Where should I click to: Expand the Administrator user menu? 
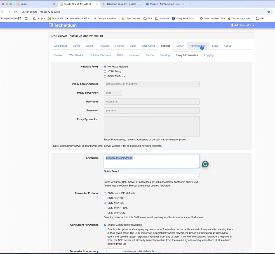[x=242, y=25]
